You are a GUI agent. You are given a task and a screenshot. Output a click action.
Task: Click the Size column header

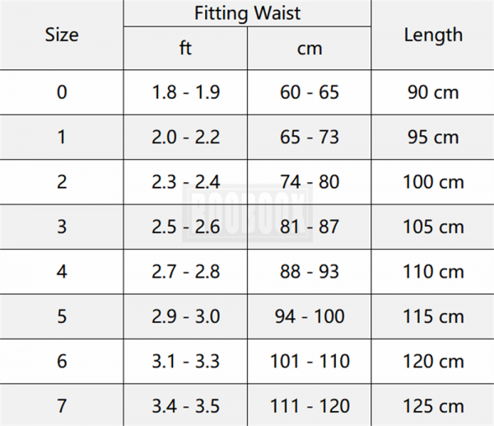tap(62, 35)
